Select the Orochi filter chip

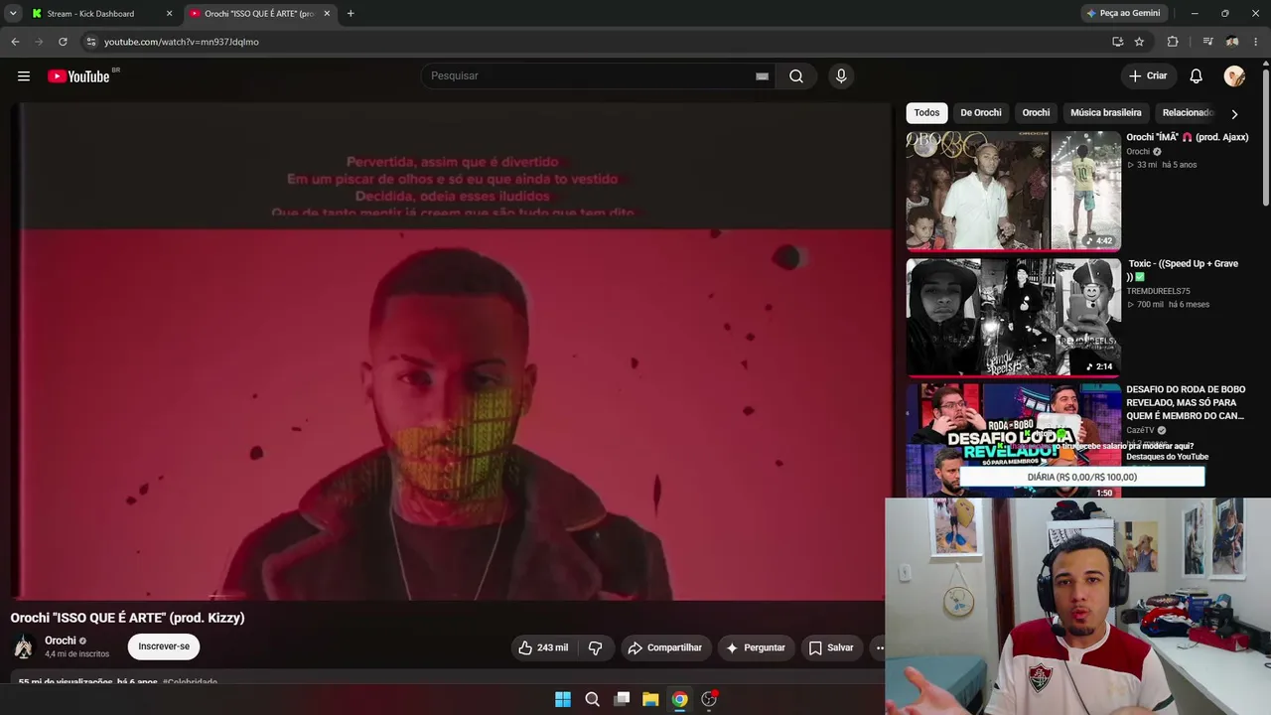coord(1036,113)
